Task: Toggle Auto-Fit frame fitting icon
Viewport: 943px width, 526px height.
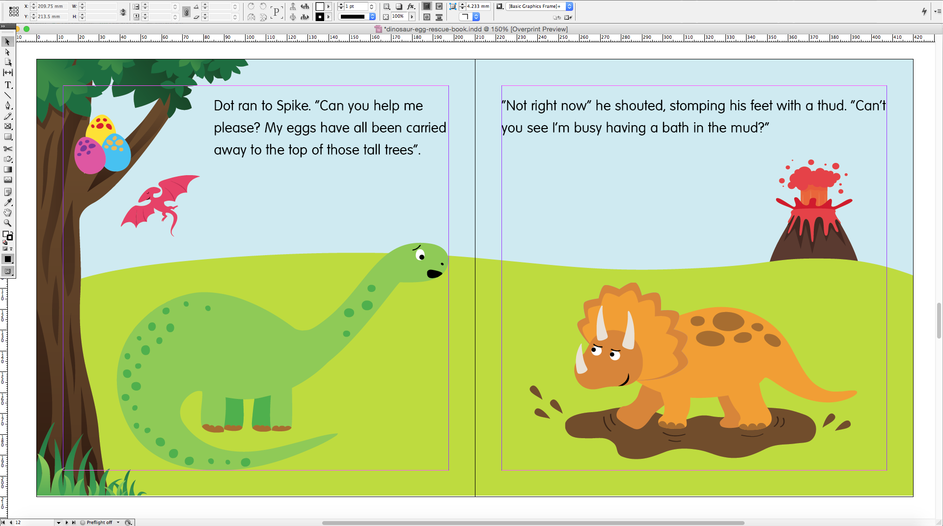Action: (x=453, y=6)
